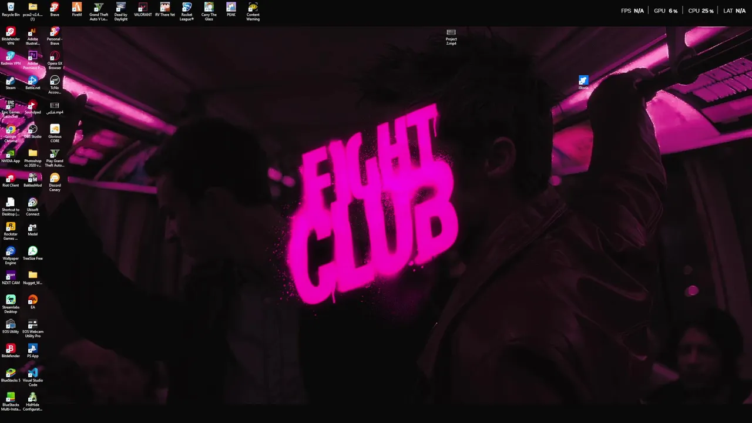Click the Ubisoft Connect icon
Screen dimensions: 752x423
tap(32, 207)
